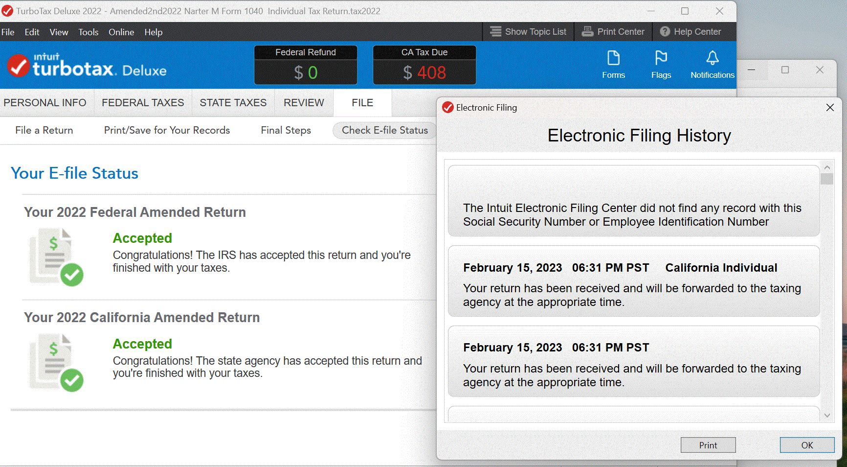Select File a Return subtab

44,130
